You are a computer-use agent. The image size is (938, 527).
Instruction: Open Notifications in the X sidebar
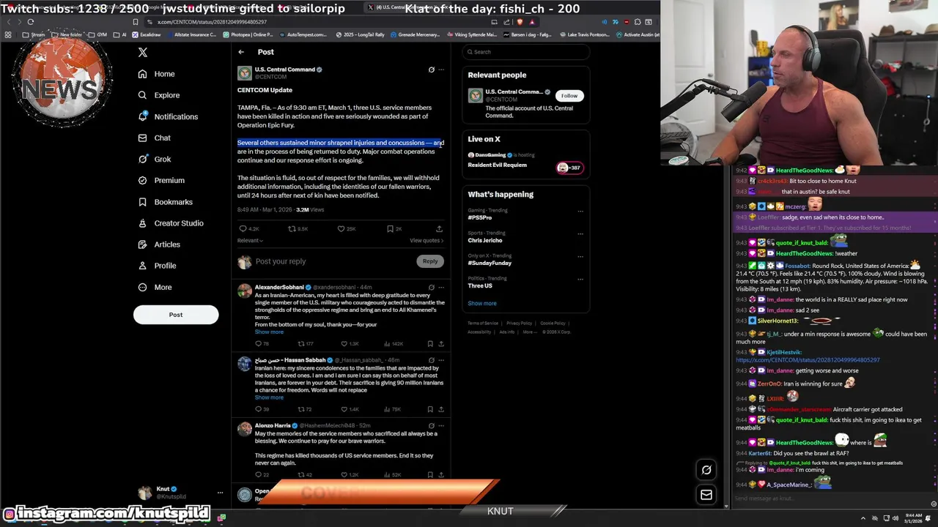click(x=168, y=116)
